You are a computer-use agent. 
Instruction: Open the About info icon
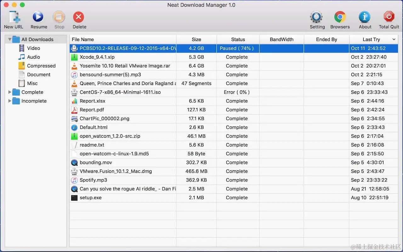(x=365, y=17)
